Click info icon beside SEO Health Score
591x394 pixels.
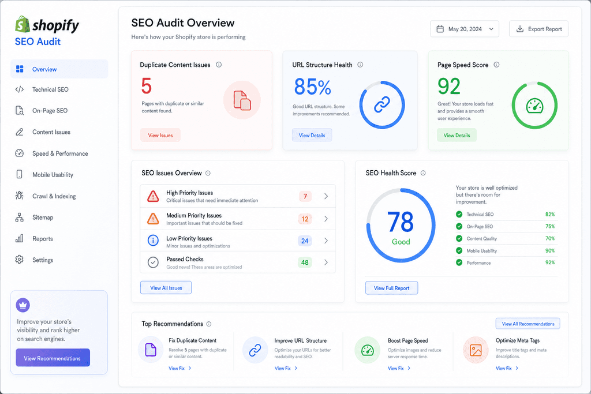tap(423, 173)
